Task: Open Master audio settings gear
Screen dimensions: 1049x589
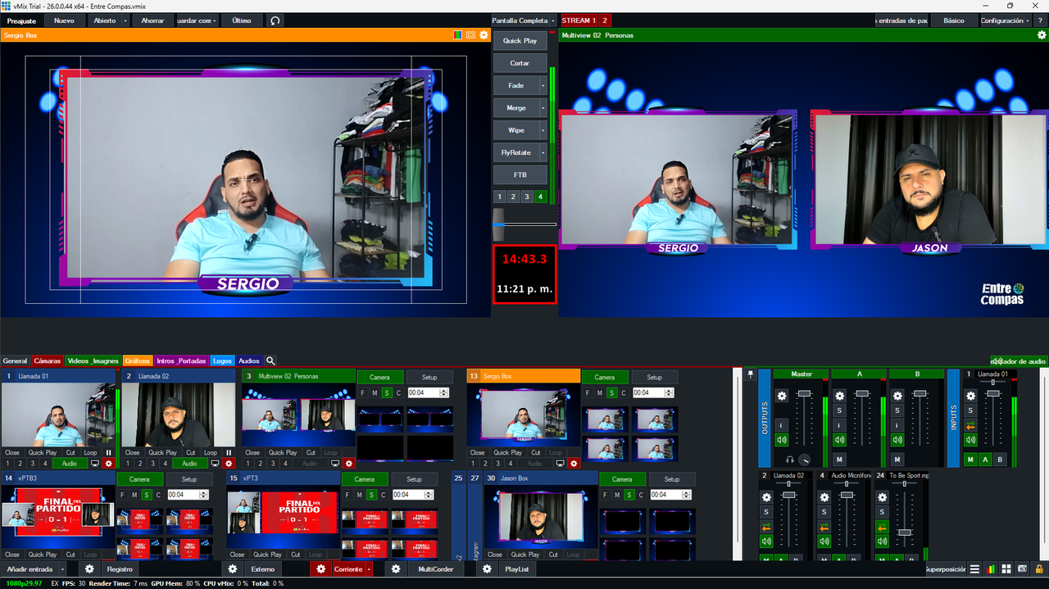Action: click(782, 396)
